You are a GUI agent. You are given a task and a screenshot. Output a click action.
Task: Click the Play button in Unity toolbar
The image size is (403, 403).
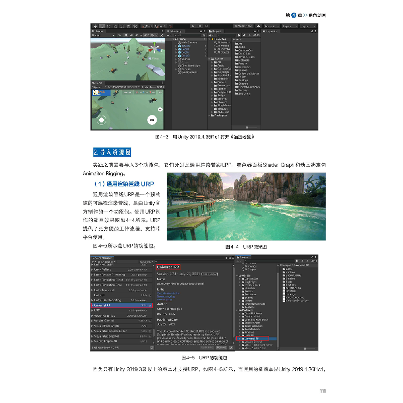point(193,26)
